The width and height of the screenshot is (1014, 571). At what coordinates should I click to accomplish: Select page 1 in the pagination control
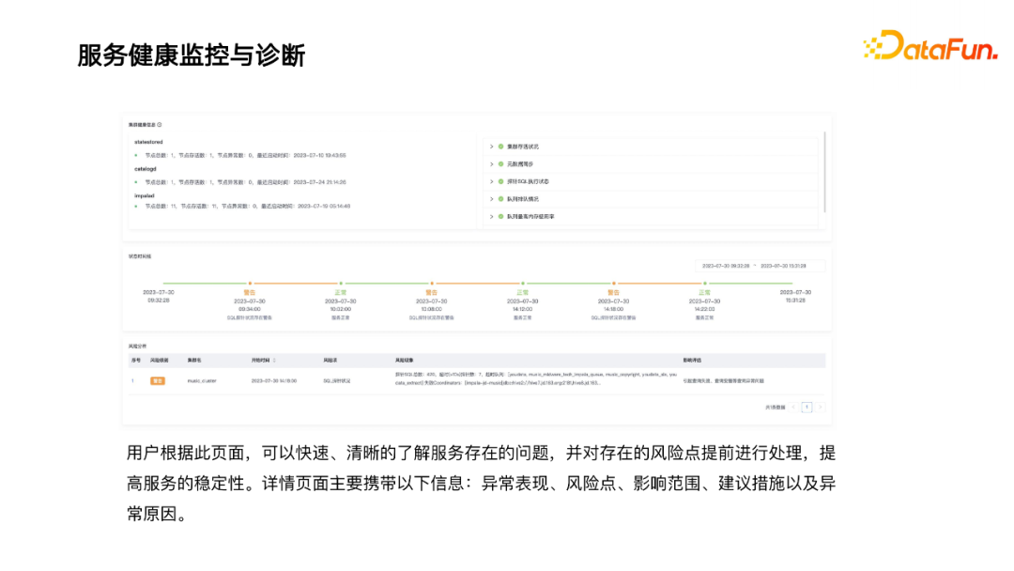[807, 407]
